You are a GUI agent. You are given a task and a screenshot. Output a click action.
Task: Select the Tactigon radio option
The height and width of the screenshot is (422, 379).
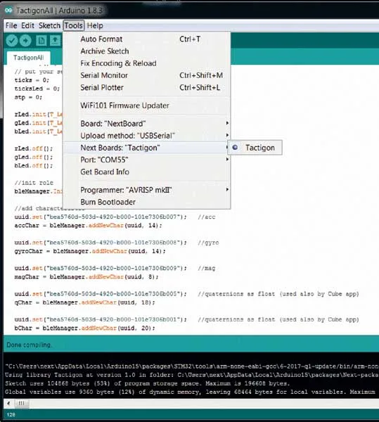click(255, 148)
